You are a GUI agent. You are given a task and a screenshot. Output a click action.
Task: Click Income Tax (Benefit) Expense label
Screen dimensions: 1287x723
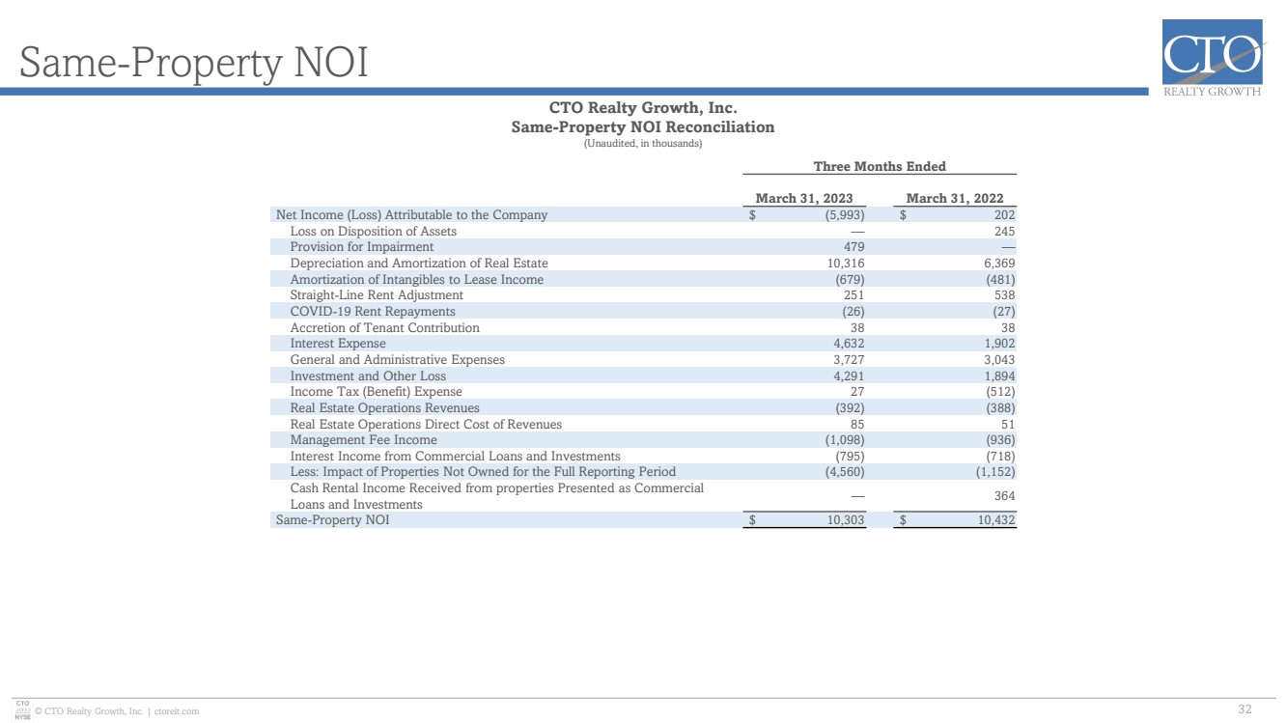pyautogui.click(x=377, y=392)
